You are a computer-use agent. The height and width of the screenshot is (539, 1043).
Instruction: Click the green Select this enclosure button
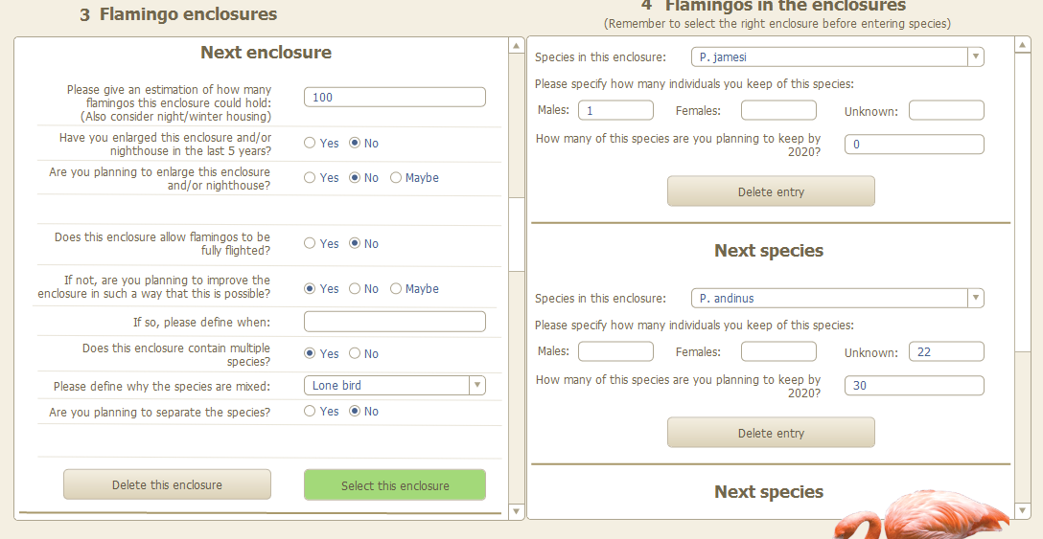(x=394, y=485)
